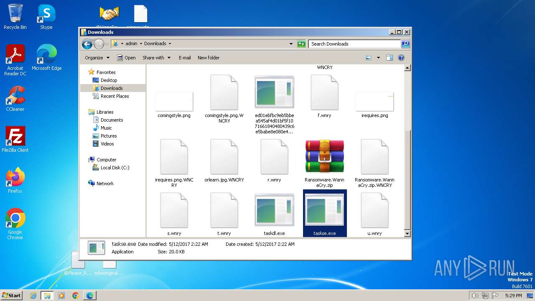Click the file list scroll up arrow
The image size is (535, 301).
tap(408, 68)
